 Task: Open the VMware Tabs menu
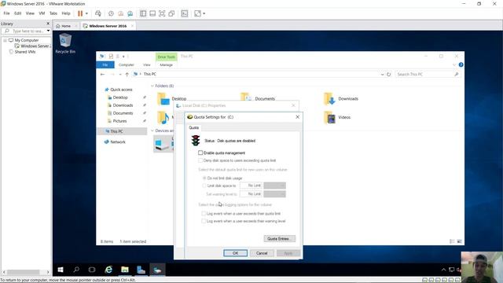(x=53, y=13)
